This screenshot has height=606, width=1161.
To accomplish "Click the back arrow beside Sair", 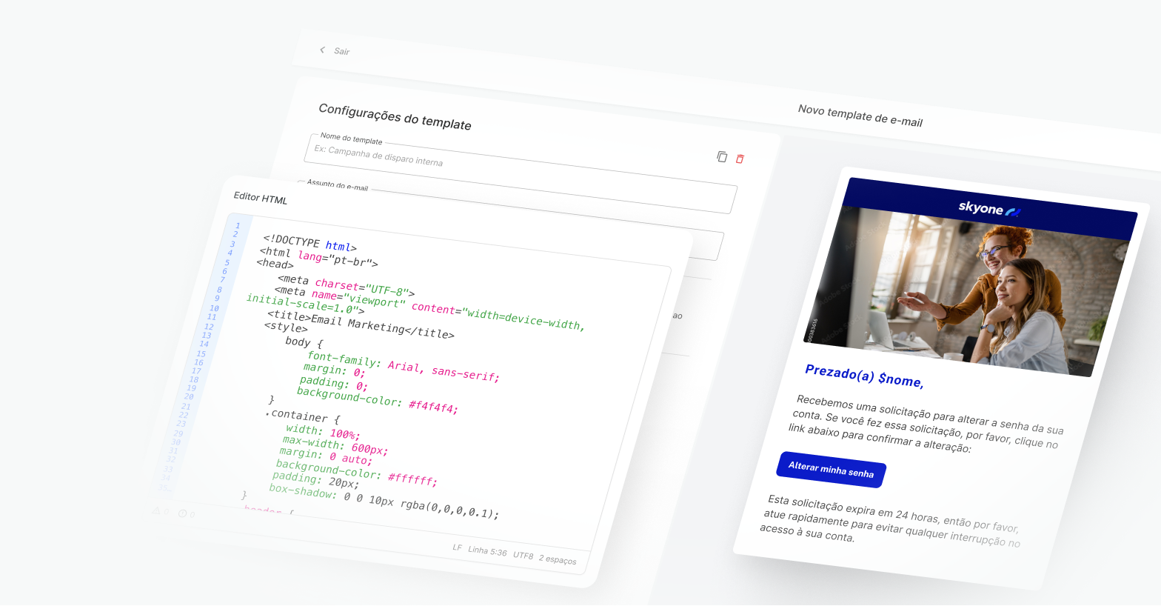I will [x=322, y=50].
